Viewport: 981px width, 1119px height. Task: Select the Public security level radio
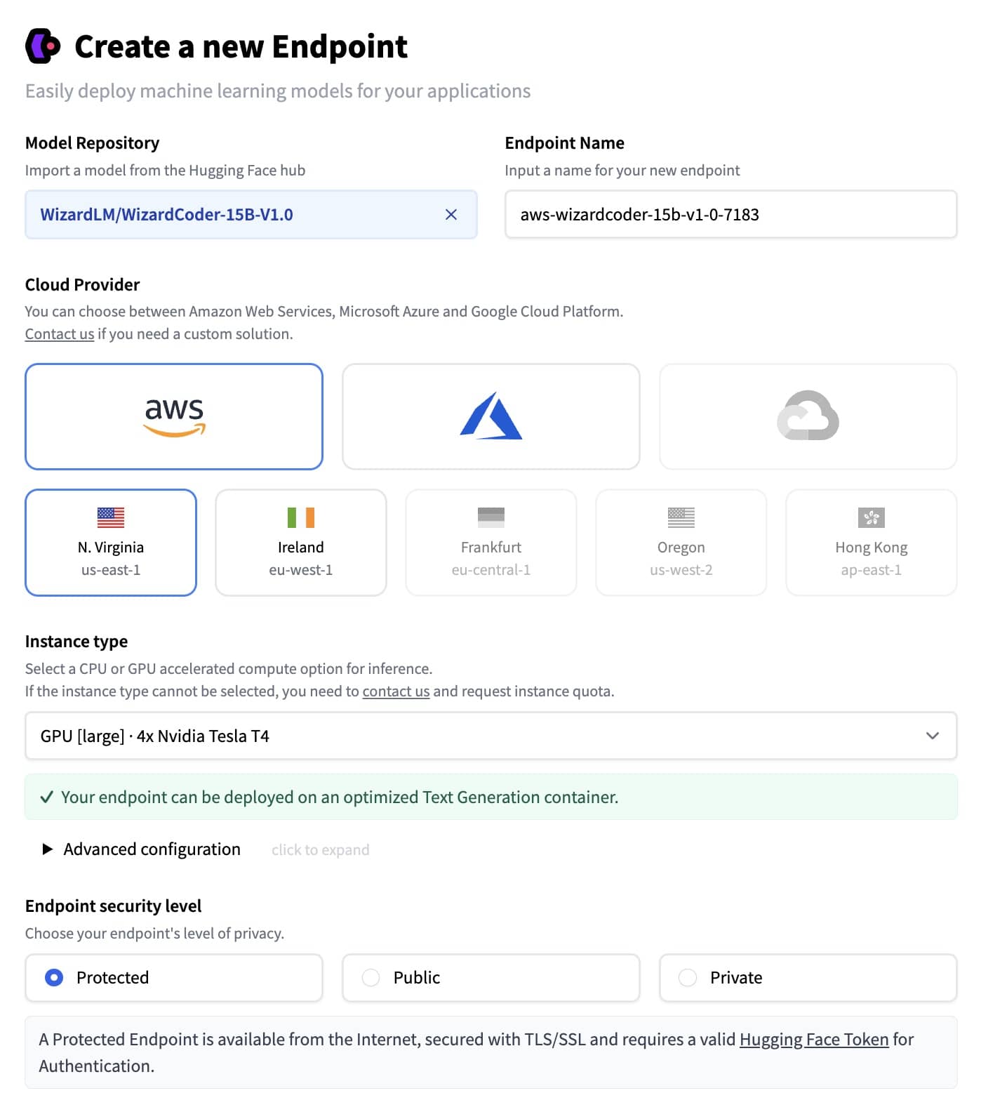tap(371, 977)
